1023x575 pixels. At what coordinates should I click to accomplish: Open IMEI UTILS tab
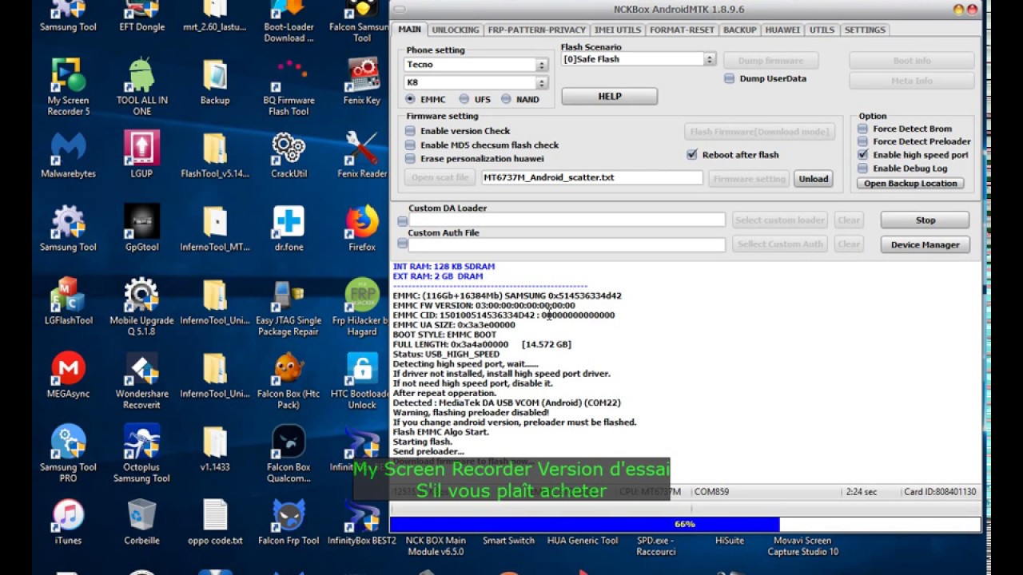click(618, 30)
